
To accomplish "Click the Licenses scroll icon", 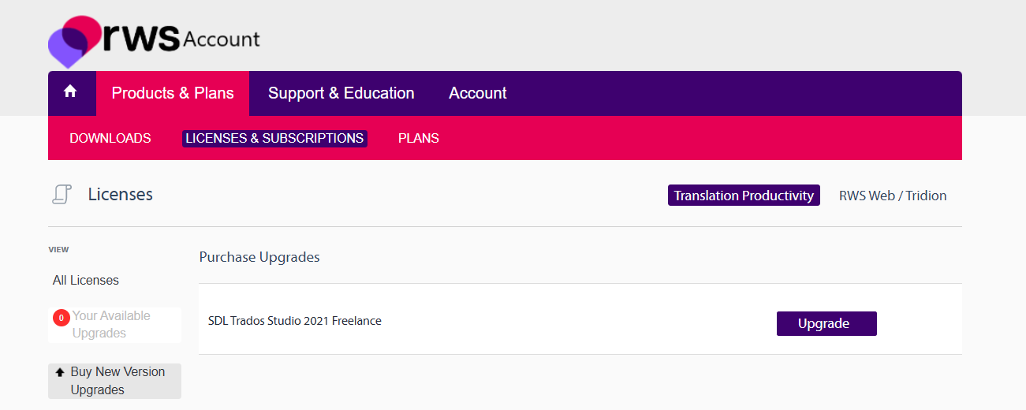I will pos(62,194).
